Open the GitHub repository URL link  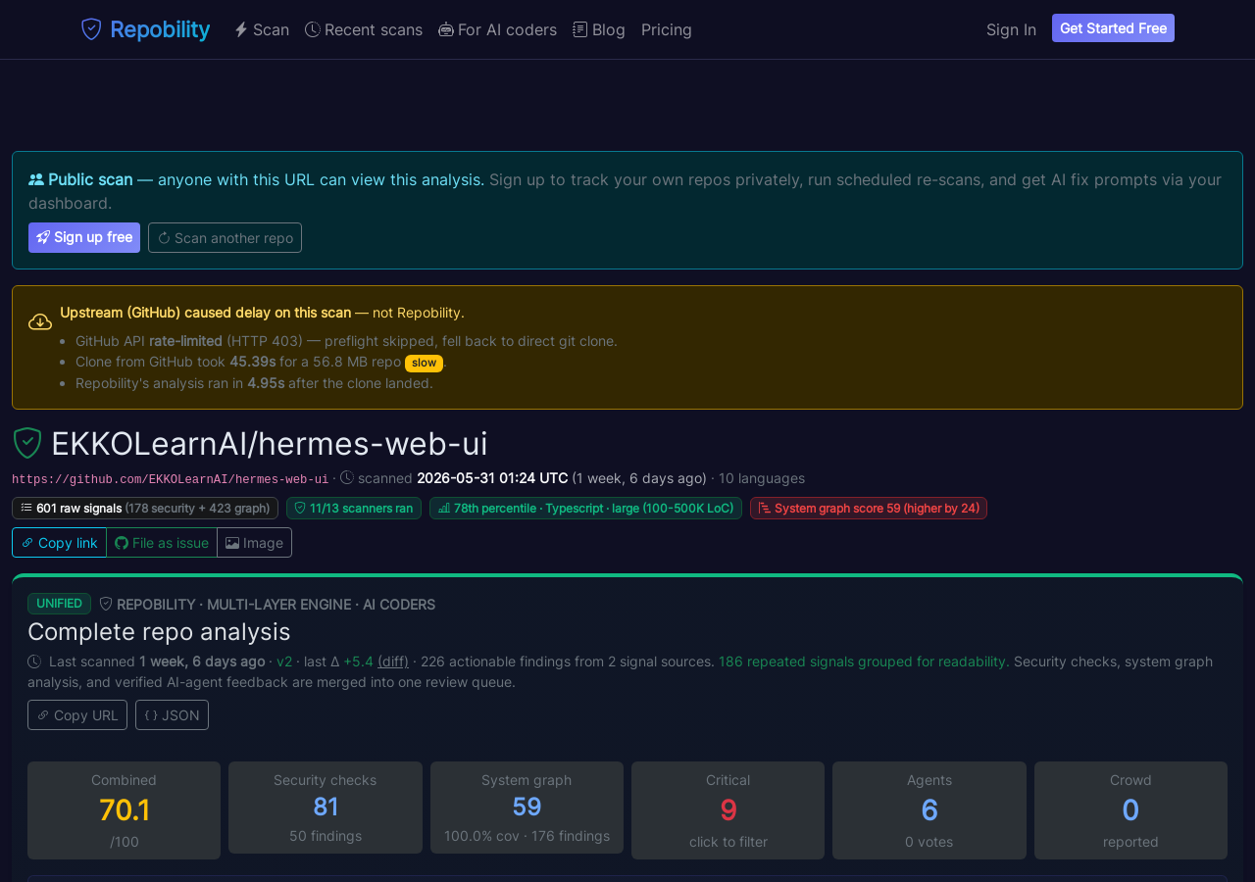(x=171, y=479)
